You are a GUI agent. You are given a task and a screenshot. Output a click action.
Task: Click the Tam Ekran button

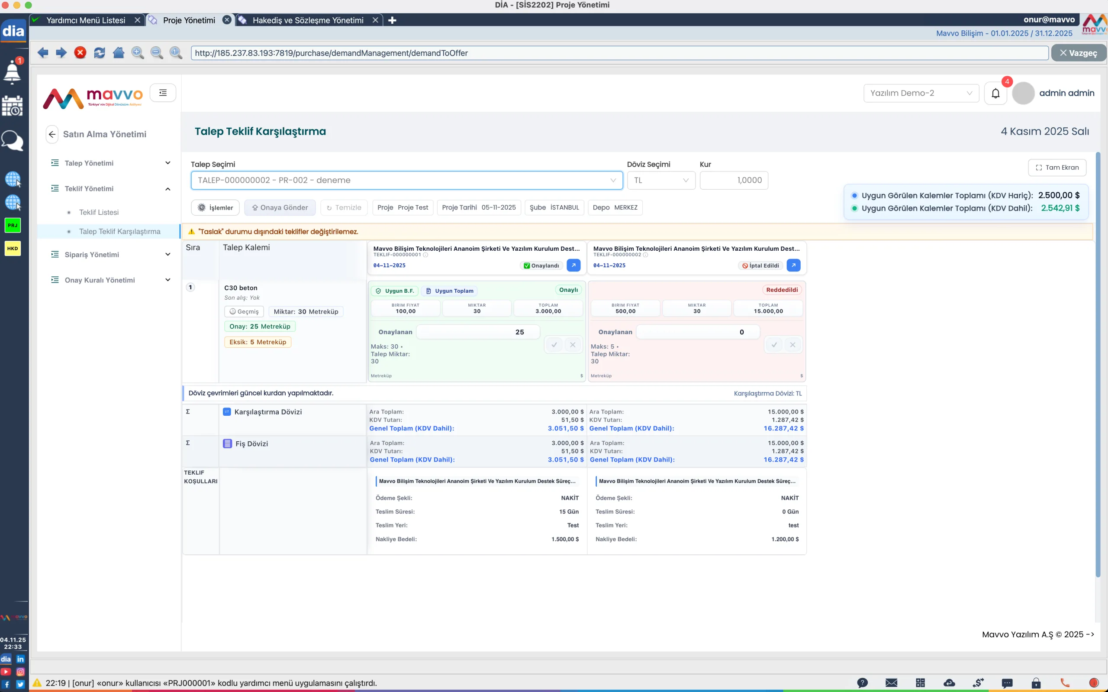tap(1057, 168)
